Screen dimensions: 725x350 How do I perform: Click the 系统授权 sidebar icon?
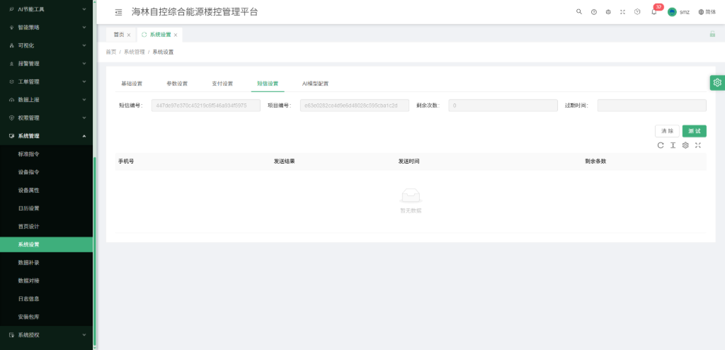point(11,334)
